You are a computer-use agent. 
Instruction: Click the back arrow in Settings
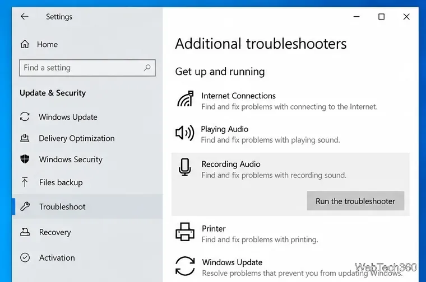[25, 17]
